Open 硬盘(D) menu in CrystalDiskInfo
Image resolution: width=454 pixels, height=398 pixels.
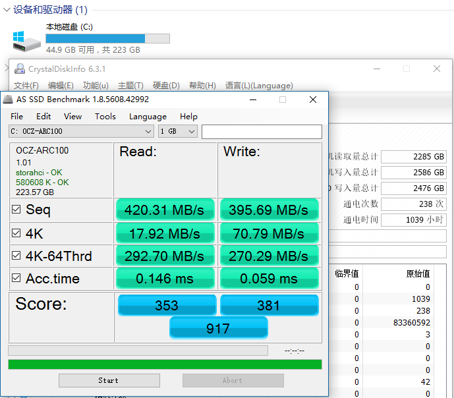pos(166,86)
